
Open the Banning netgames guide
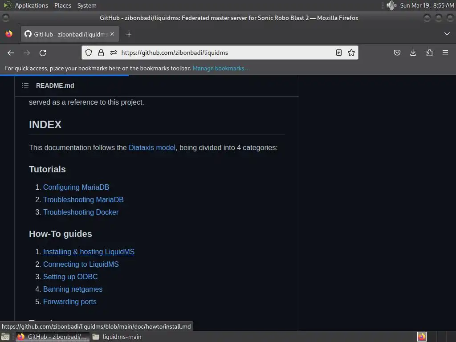pyautogui.click(x=73, y=289)
